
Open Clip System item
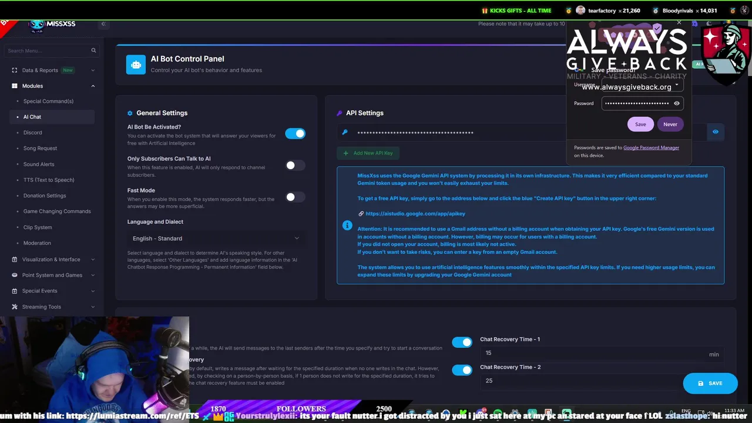coord(38,227)
